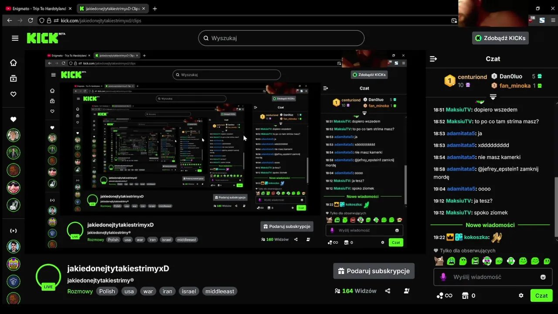Click the site security padlock icon
This screenshot has height=314, width=558.
pyautogui.click(x=49, y=20)
